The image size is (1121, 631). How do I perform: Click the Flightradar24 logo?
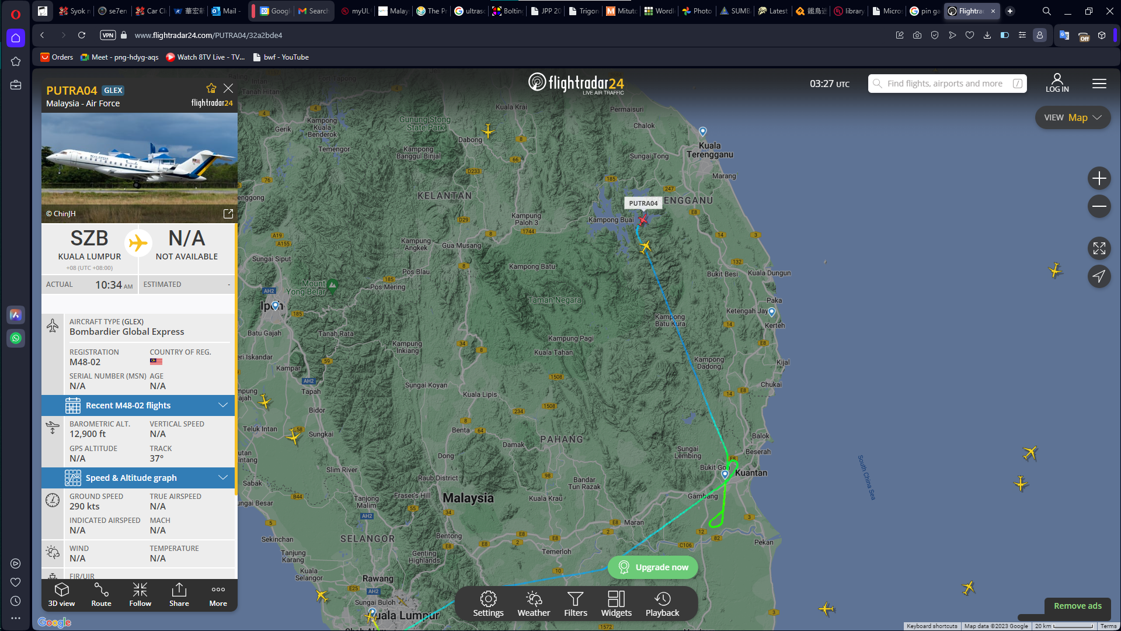coord(576,84)
